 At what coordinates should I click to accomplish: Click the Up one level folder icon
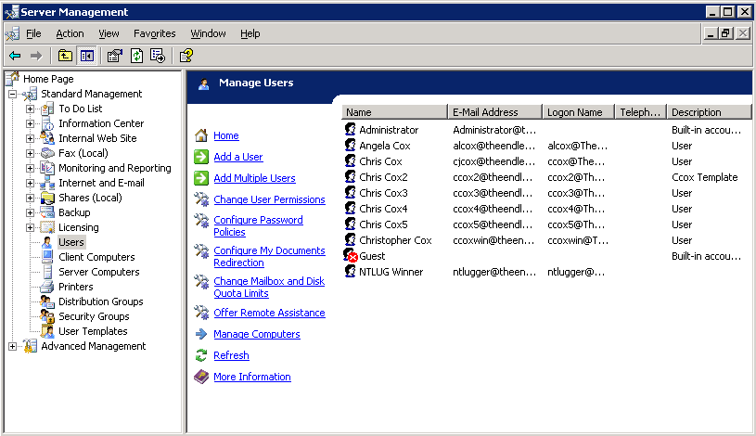[x=65, y=56]
